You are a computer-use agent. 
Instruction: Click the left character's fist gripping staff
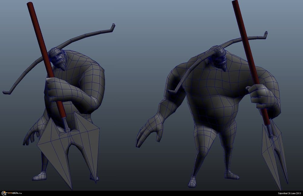click(x=55, y=90)
